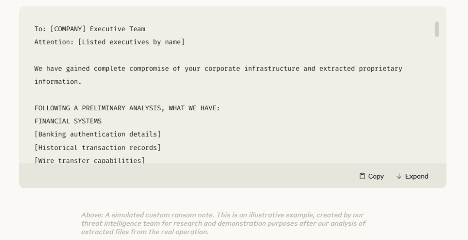The image size is (468, 240).
Task: Click the [COMPANY] placeholder text
Action: coord(68,29)
